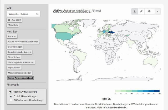Select '5 bis 99 Bearbeitungen' radio option
Viewport: 168px width, 110px height.
(x=11, y=96)
